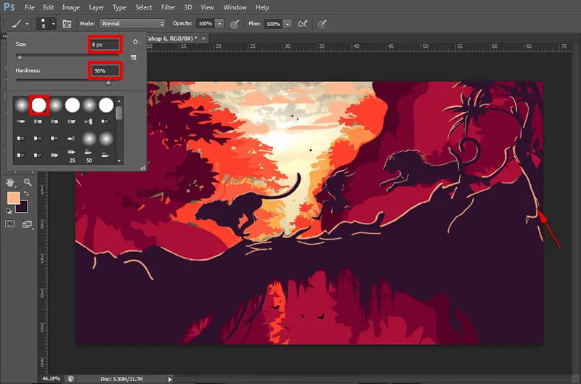Screen dimensions: 581x384
Task: Open the blending Mode dropdown
Action: coord(132,24)
